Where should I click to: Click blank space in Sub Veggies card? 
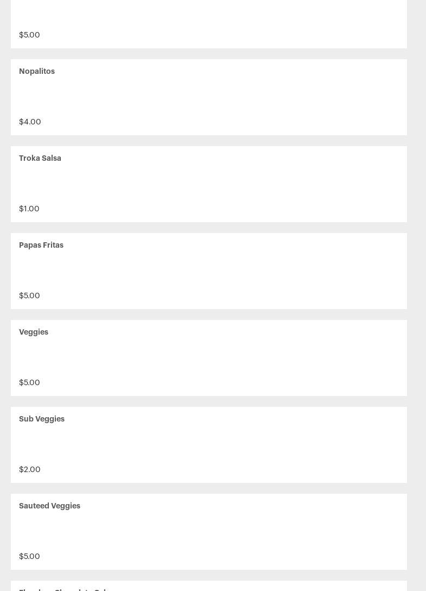pyautogui.click(x=209, y=444)
